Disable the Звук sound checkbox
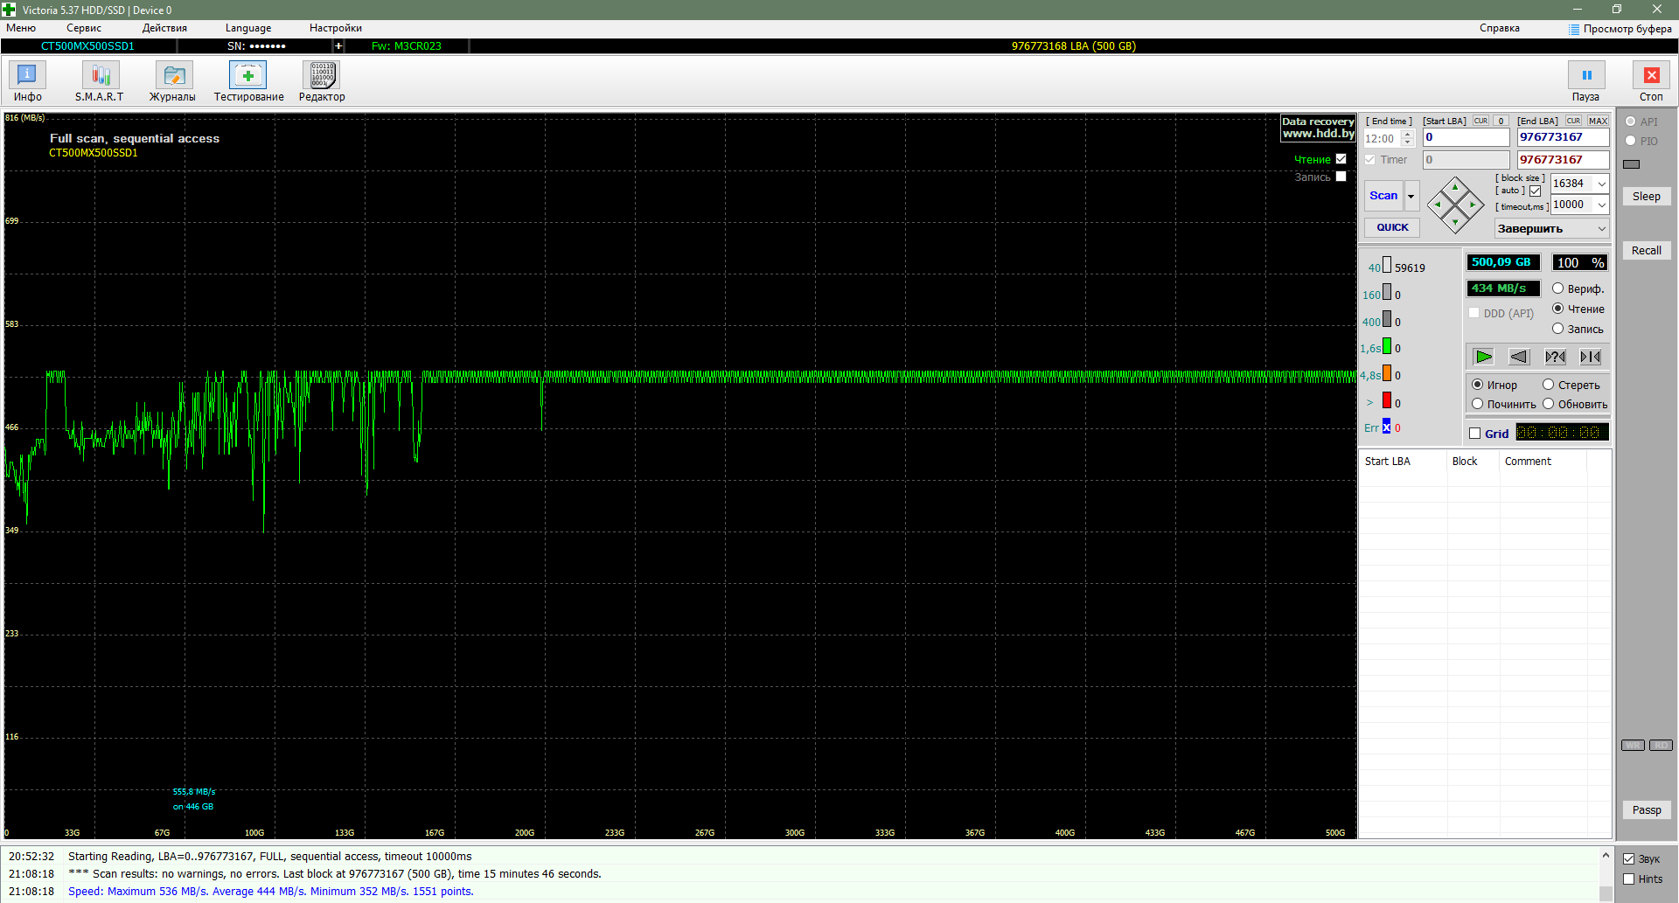This screenshot has height=903, width=1679. [x=1628, y=859]
